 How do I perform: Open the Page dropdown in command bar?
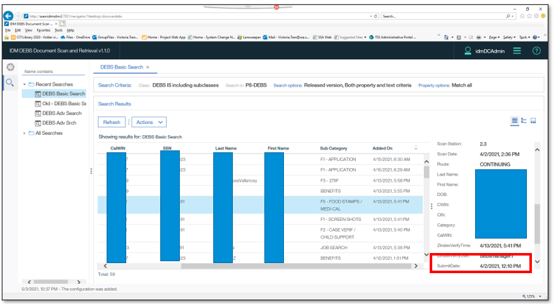point(494,37)
